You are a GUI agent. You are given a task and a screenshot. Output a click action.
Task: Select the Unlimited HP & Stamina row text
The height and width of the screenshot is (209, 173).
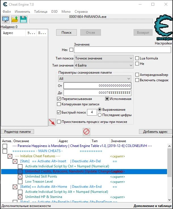pyautogui.click(x=44, y=197)
